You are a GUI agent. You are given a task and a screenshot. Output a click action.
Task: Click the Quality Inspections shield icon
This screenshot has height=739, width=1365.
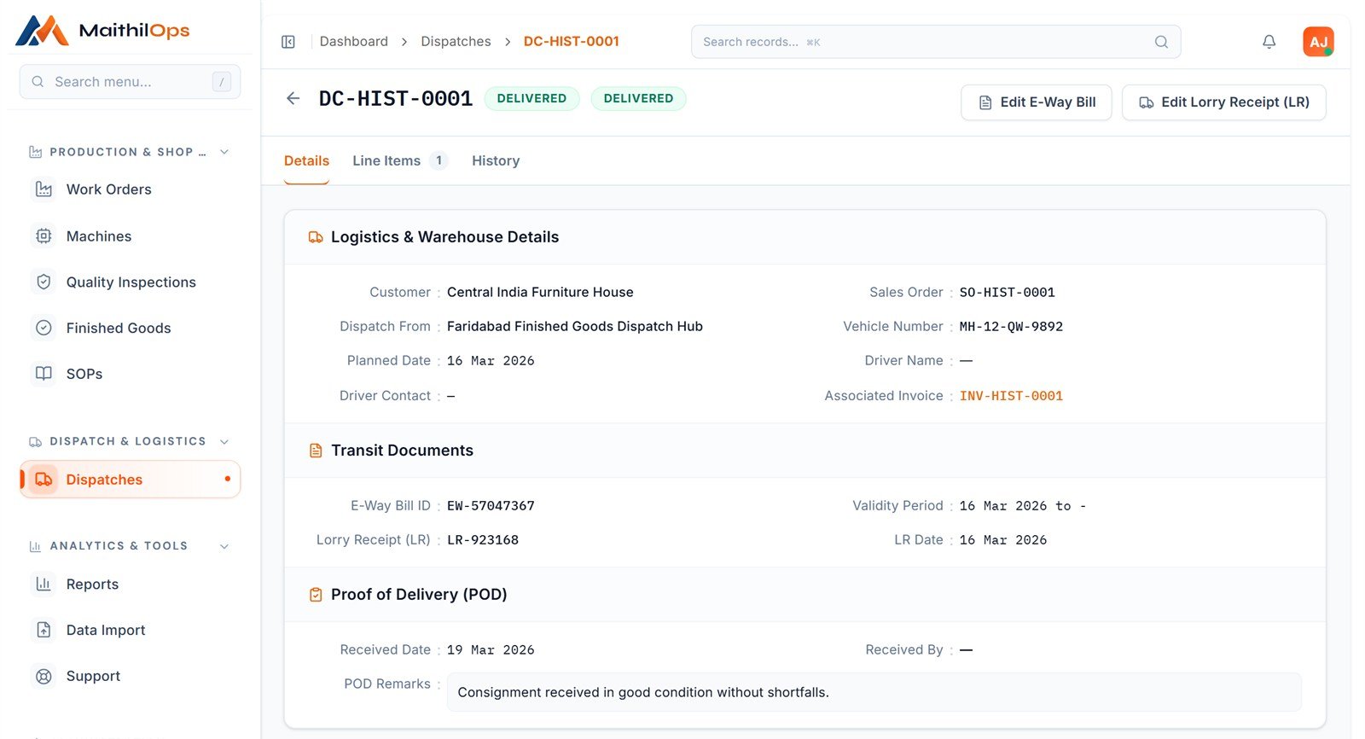(x=44, y=282)
